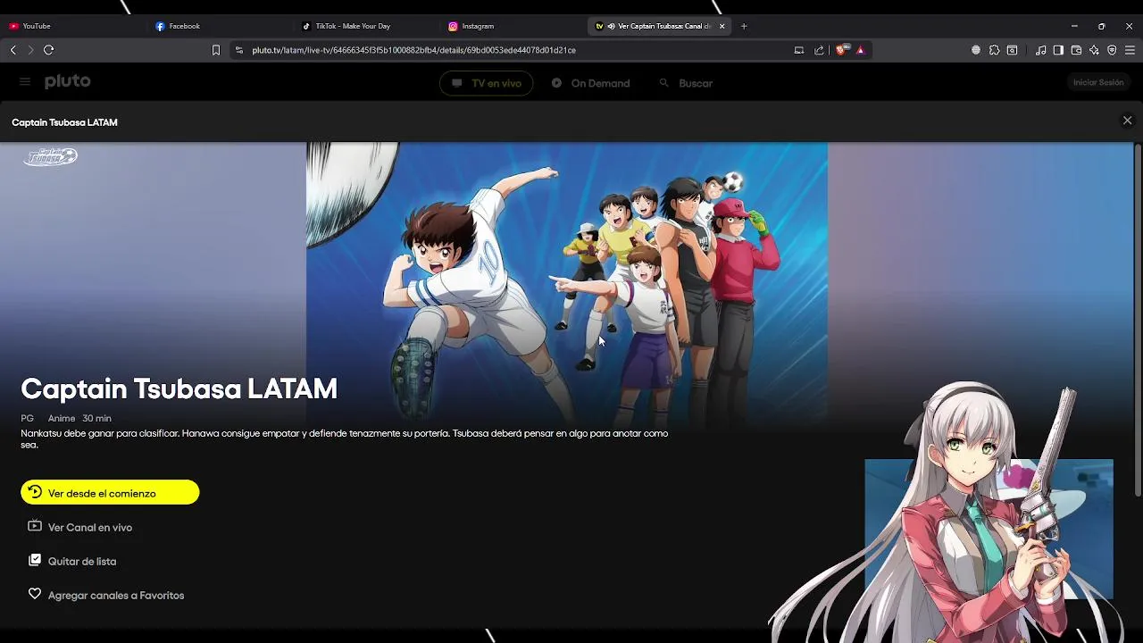The width and height of the screenshot is (1143, 643).
Task: Open Brave Rewards triangle icon
Action: click(860, 50)
